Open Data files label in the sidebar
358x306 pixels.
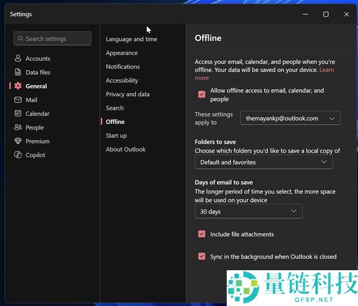[38, 72]
